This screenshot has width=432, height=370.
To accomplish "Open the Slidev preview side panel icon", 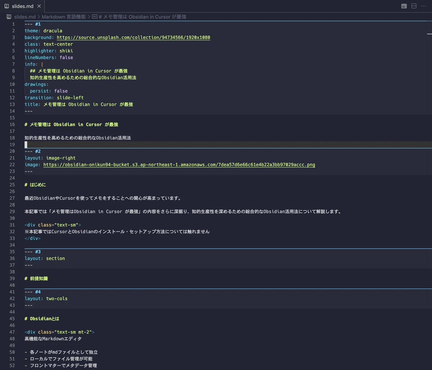I will point(404,6).
